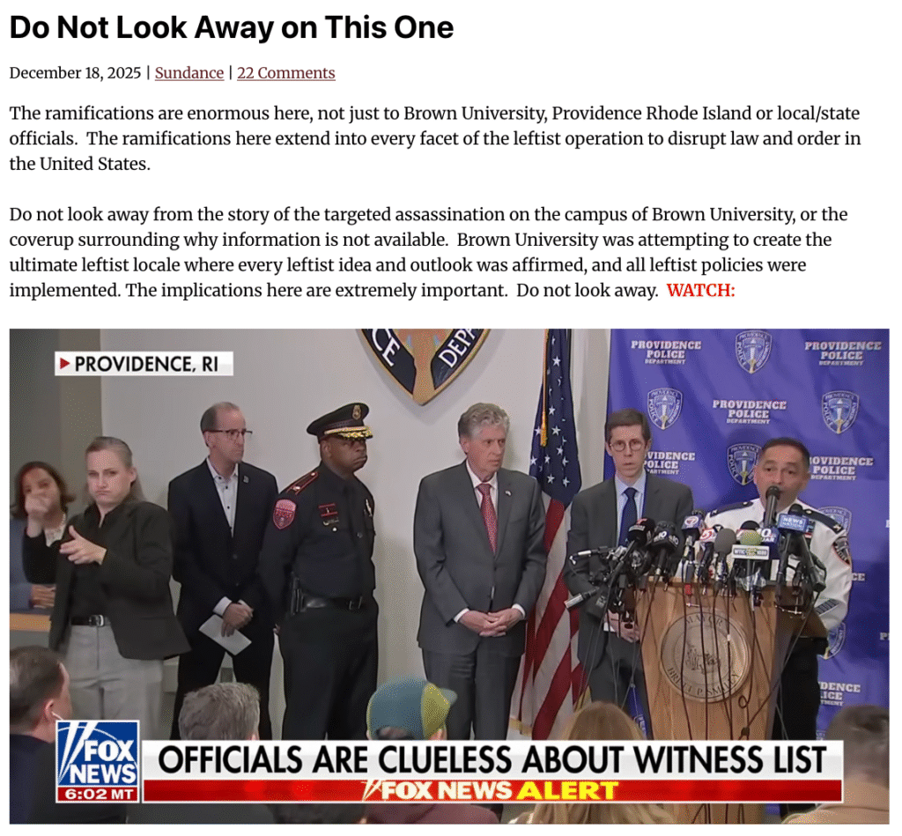Click the red WATCH: text
The height and width of the screenshot is (836, 902).
tap(700, 290)
